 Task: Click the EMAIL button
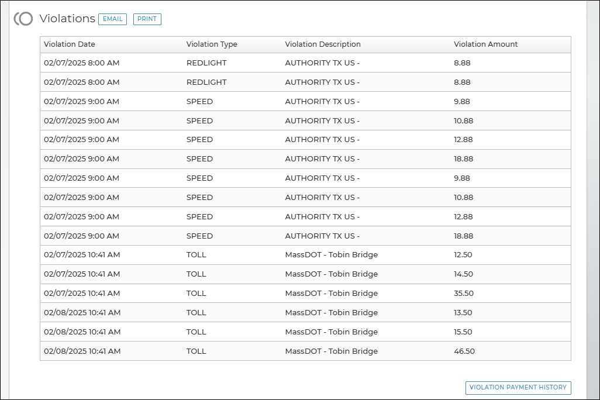(112, 19)
